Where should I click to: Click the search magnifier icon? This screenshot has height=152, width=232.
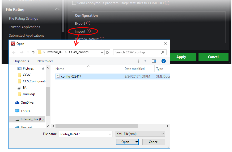point(163,52)
